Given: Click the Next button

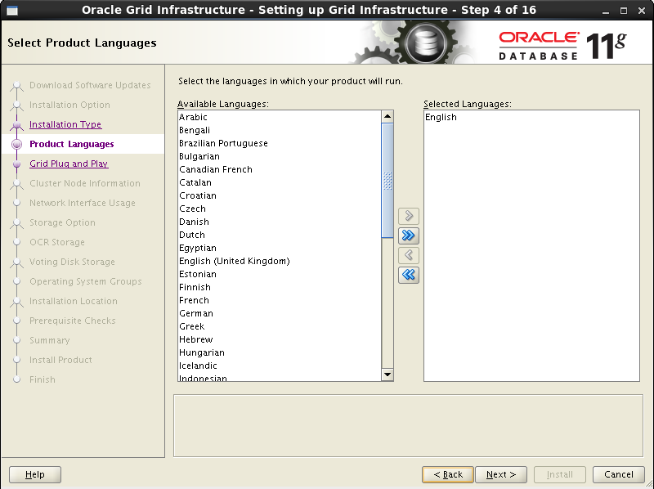Looking at the screenshot, I should [501, 474].
